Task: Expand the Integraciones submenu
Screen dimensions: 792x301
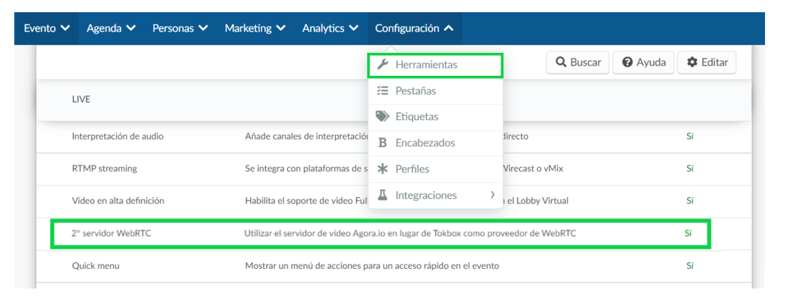Action: (x=435, y=195)
